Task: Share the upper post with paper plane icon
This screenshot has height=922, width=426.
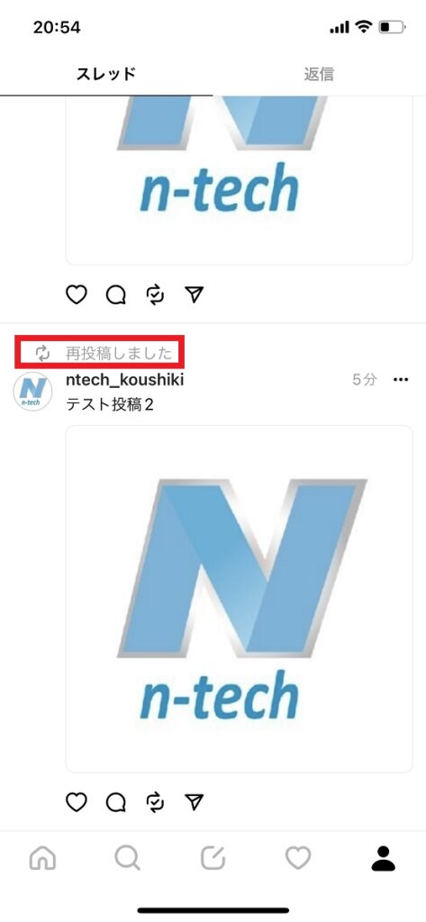Action: click(195, 294)
